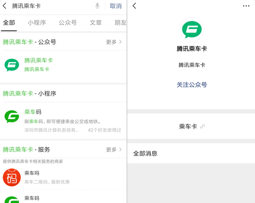
Task: Tap the 乘车码 mini program green icon
Action: (12, 116)
